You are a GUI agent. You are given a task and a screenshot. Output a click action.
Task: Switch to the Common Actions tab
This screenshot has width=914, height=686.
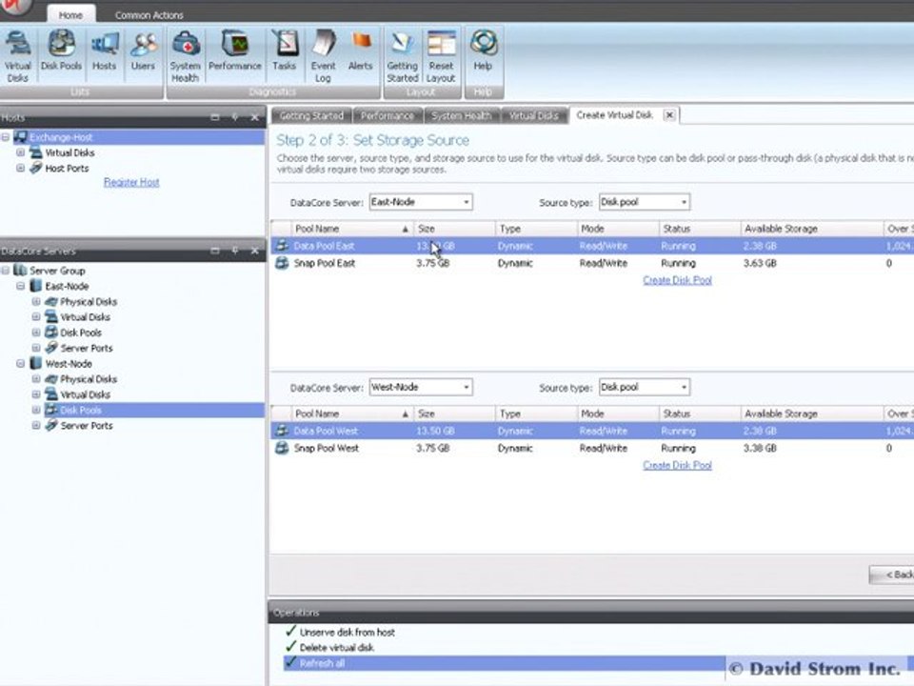coord(149,14)
